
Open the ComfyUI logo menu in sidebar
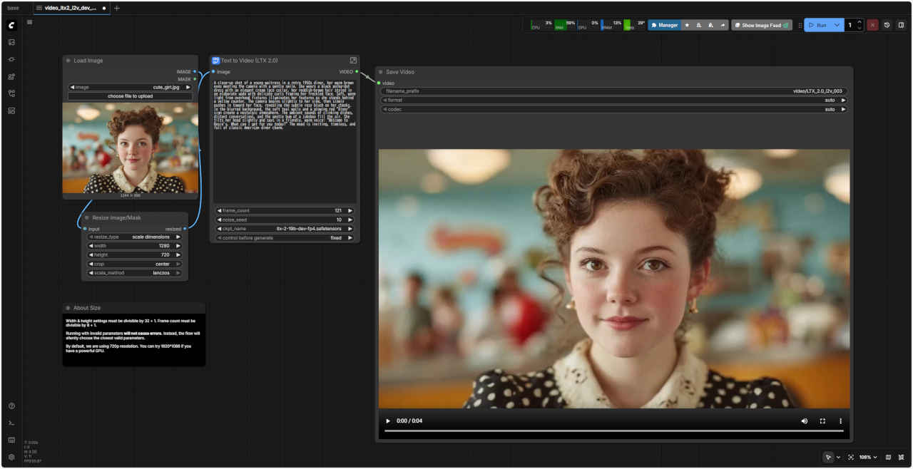click(x=11, y=26)
